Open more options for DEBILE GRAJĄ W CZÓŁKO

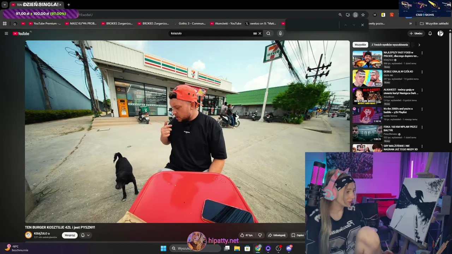(x=422, y=72)
